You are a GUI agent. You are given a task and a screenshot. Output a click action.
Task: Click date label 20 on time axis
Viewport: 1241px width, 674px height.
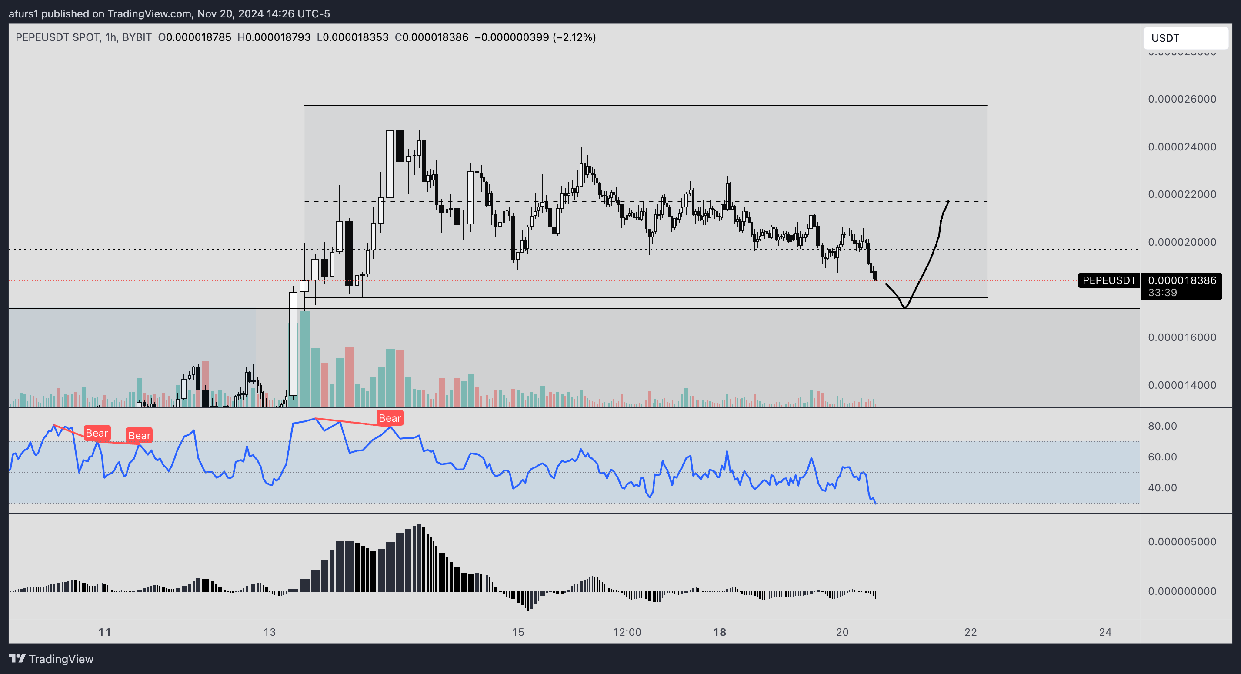[842, 632]
